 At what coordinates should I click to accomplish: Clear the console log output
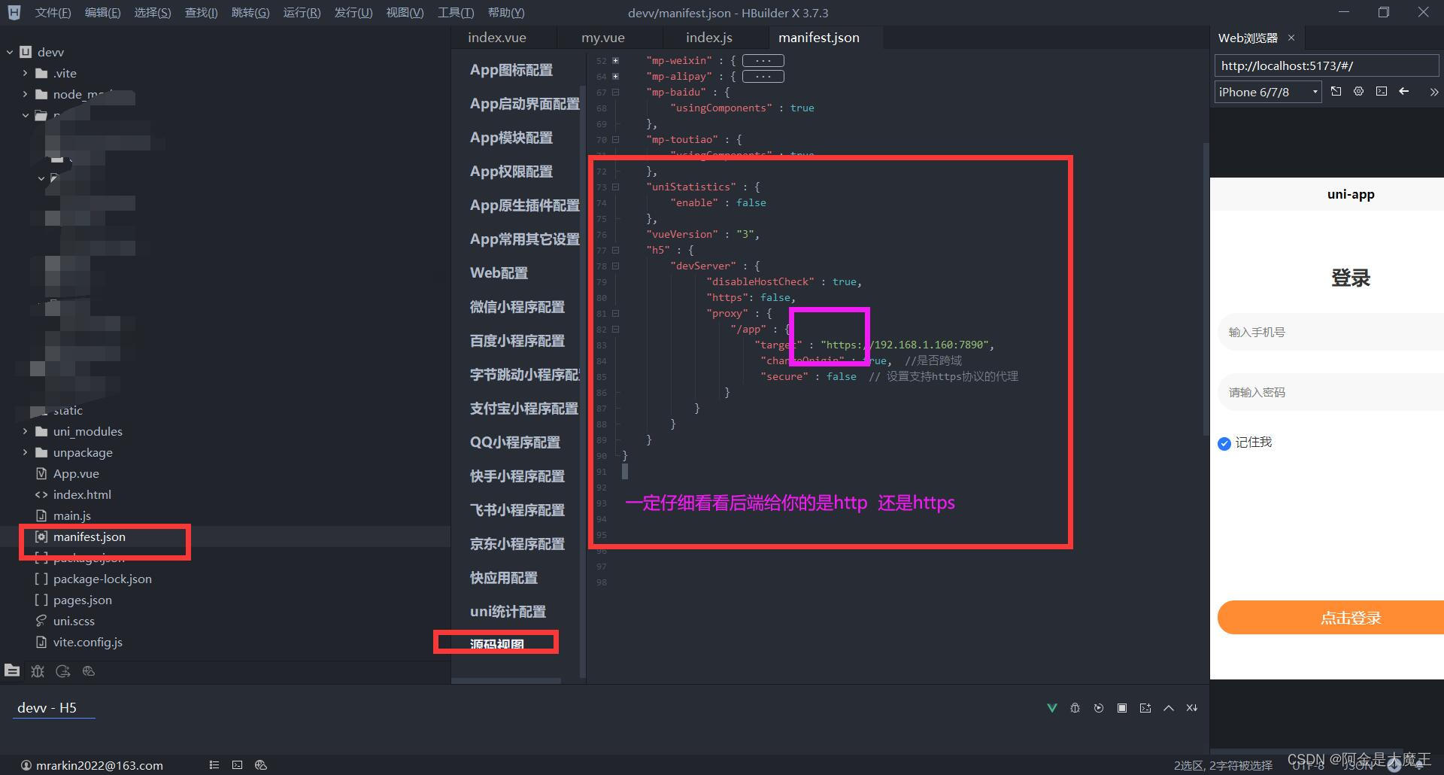pyautogui.click(x=1192, y=708)
